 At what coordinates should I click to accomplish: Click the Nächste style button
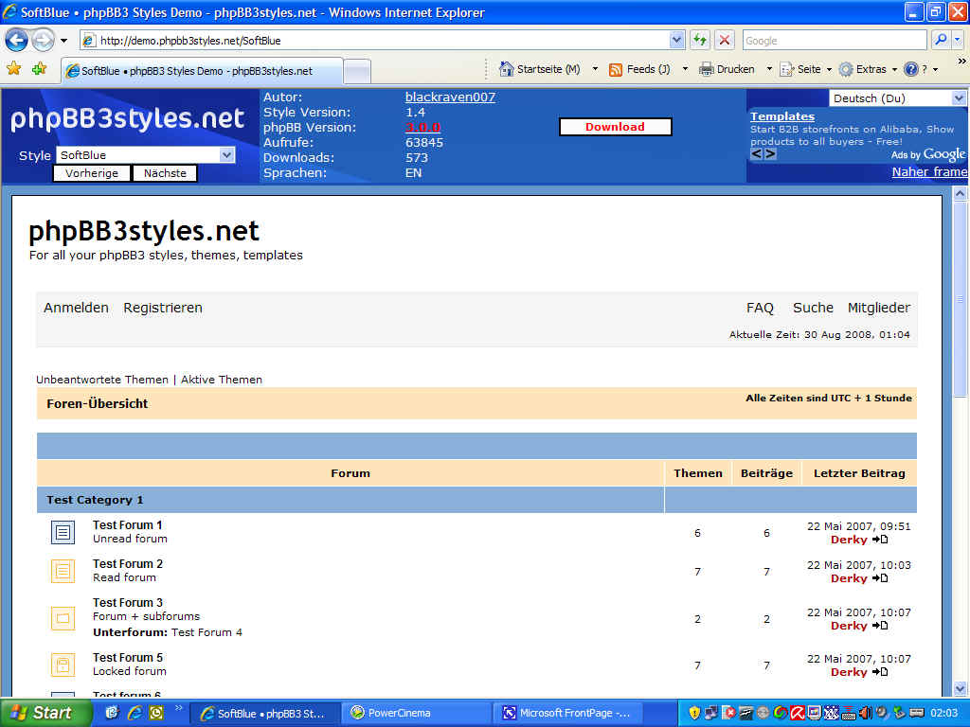click(x=165, y=173)
